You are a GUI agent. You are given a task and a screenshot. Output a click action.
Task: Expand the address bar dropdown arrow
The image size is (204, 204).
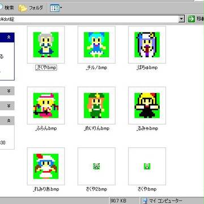coord(182,19)
